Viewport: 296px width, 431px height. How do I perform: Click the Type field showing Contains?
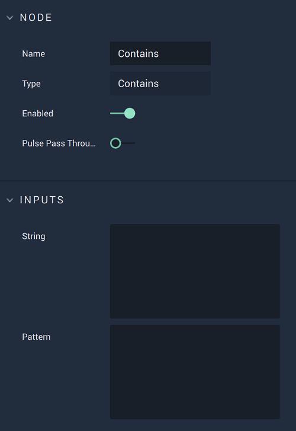tap(160, 84)
